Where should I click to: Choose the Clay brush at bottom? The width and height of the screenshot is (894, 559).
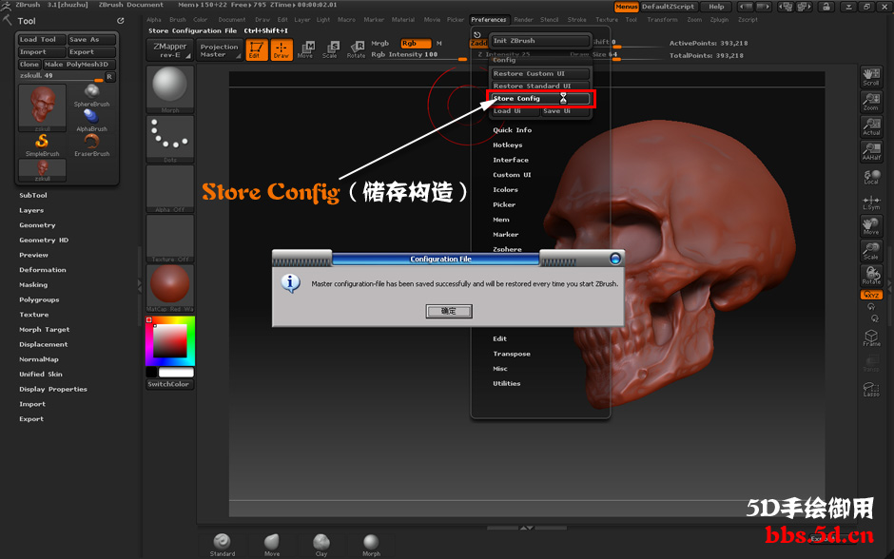(321, 544)
